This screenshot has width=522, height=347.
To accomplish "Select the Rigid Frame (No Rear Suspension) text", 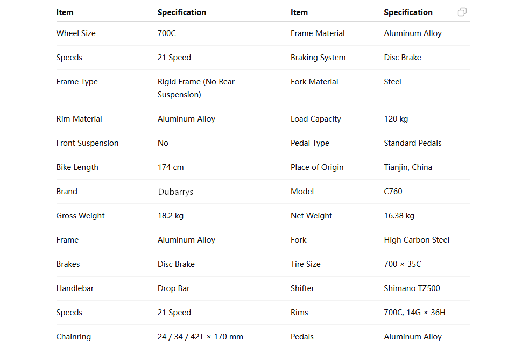I will [196, 88].
